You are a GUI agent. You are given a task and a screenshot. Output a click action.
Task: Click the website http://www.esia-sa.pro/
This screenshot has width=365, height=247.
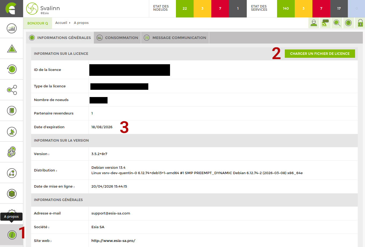click(x=113, y=241)
